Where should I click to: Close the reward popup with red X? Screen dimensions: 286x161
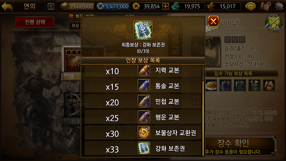coord(213,21)
